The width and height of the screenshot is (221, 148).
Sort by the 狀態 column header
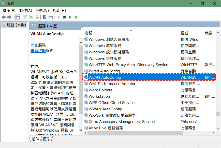(209, 33)
